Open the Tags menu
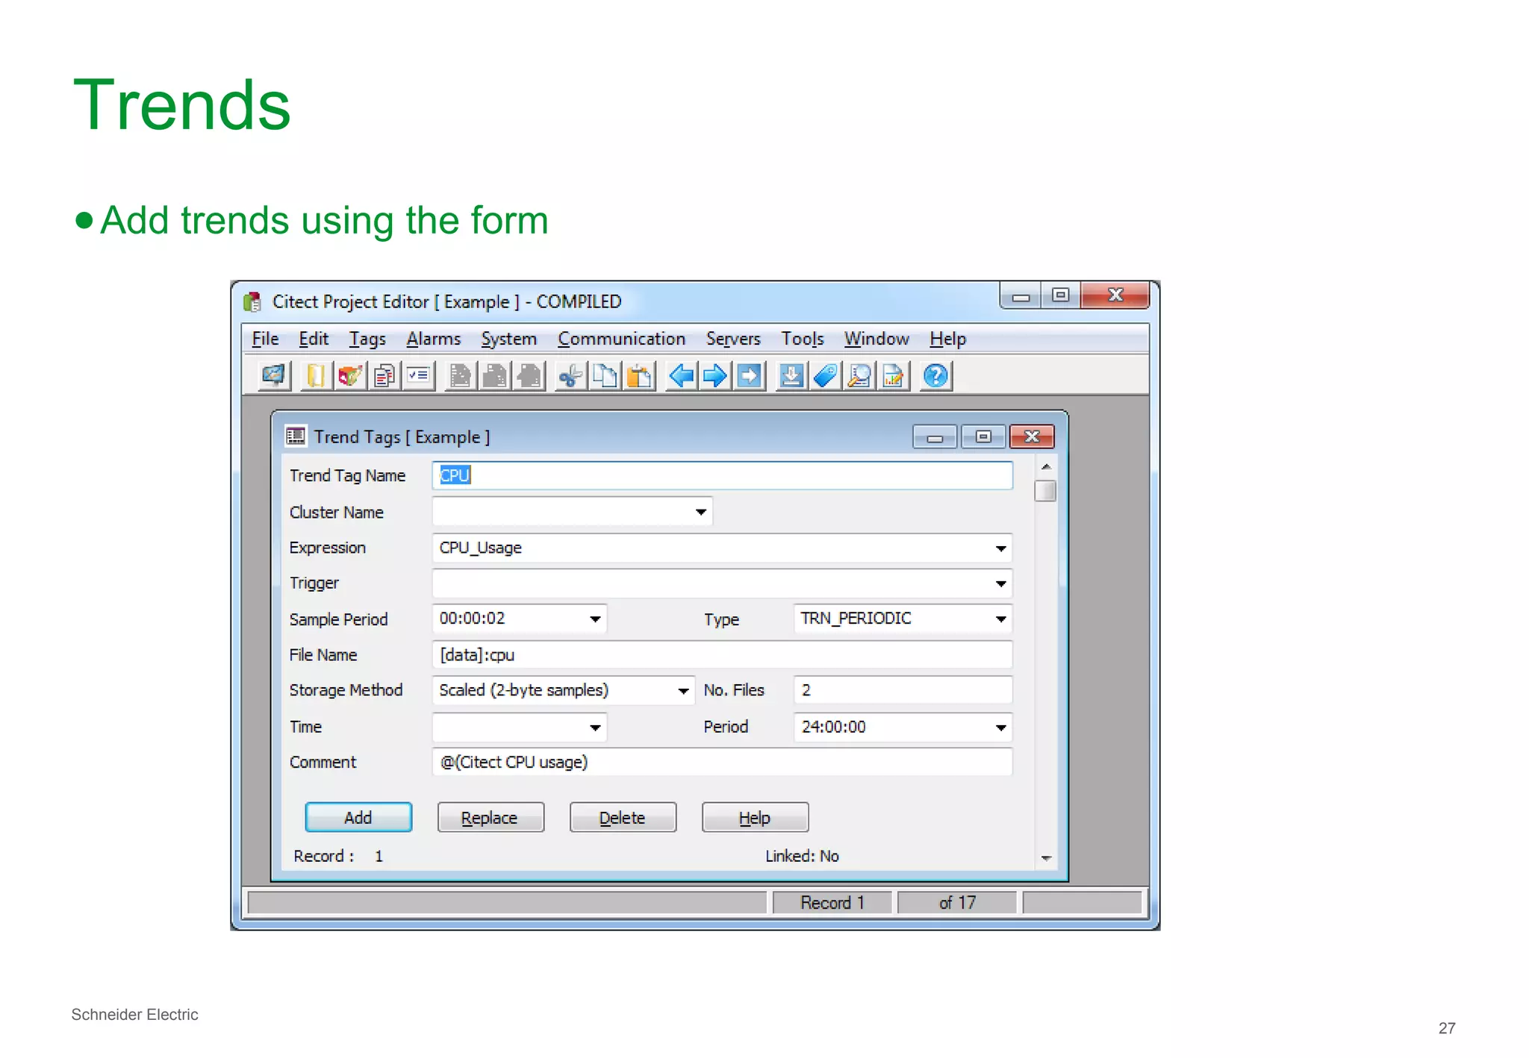The width and height of the screenshot is (1529, 1058). click(367, 339)
